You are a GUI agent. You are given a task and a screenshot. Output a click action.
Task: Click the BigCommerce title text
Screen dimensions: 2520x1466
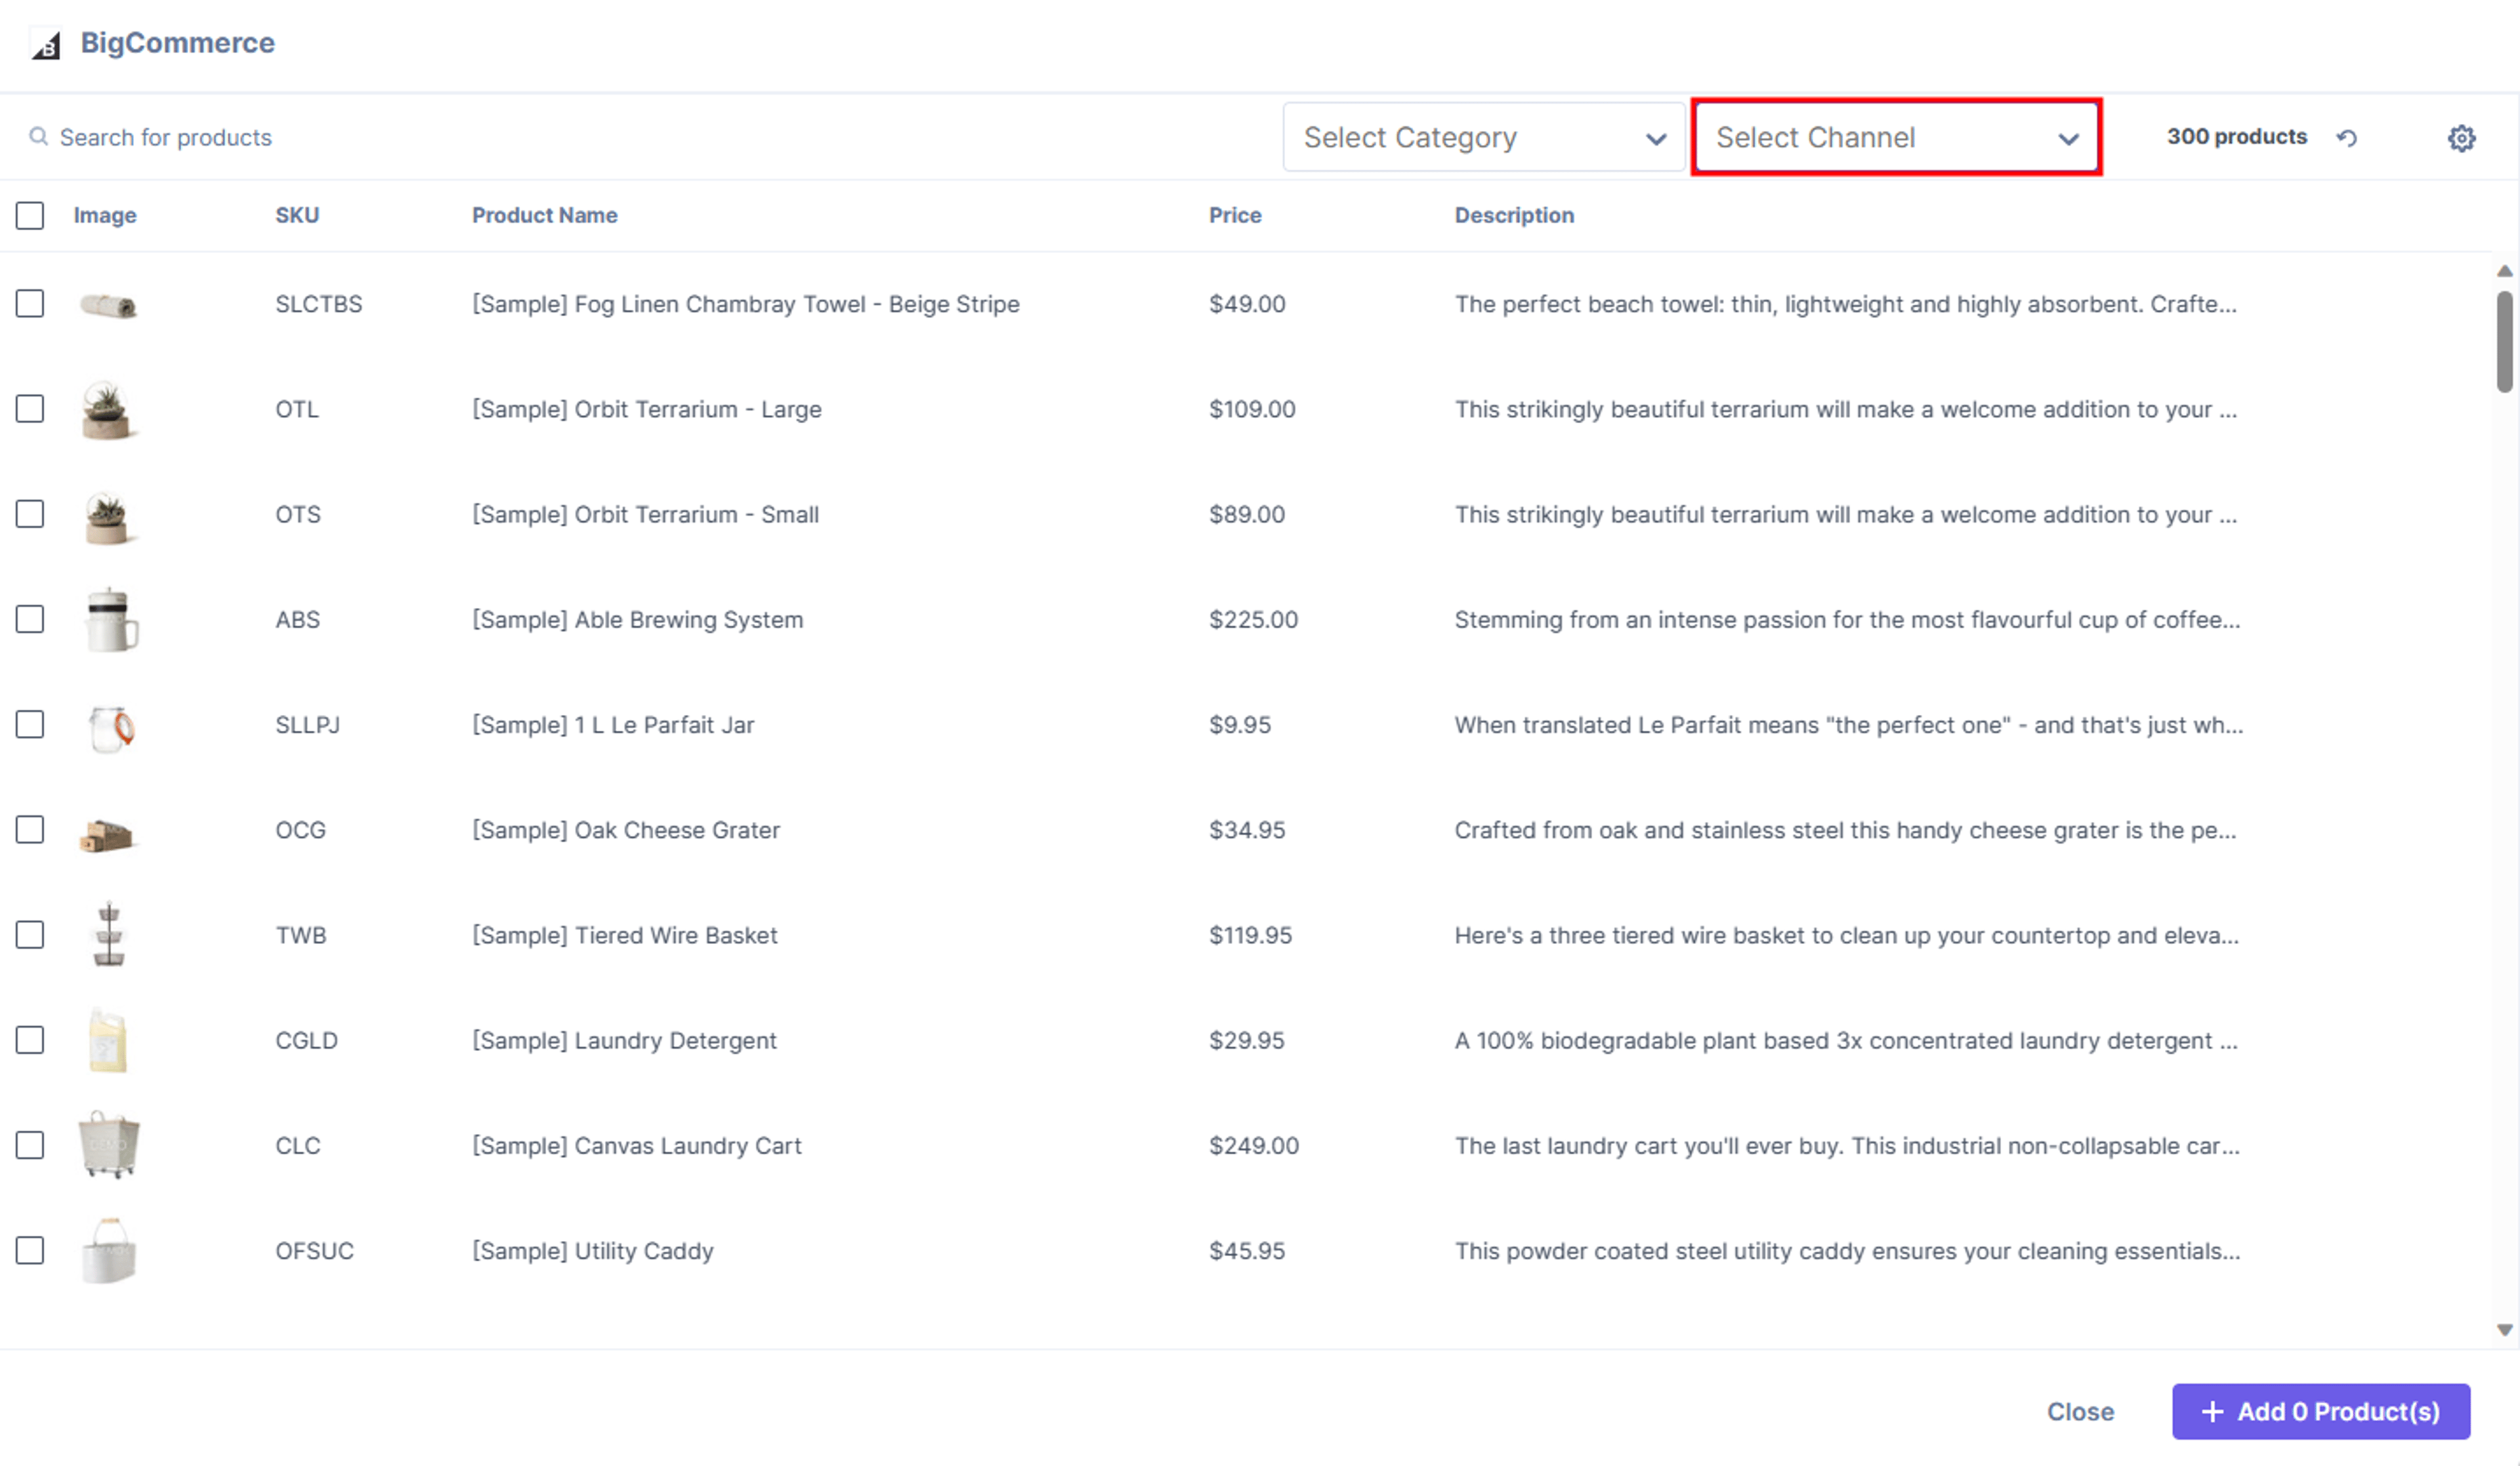click(x=177, y=43)
